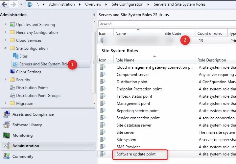
Task: Click the Updates and Servicing icon
Action: point(12,25)
